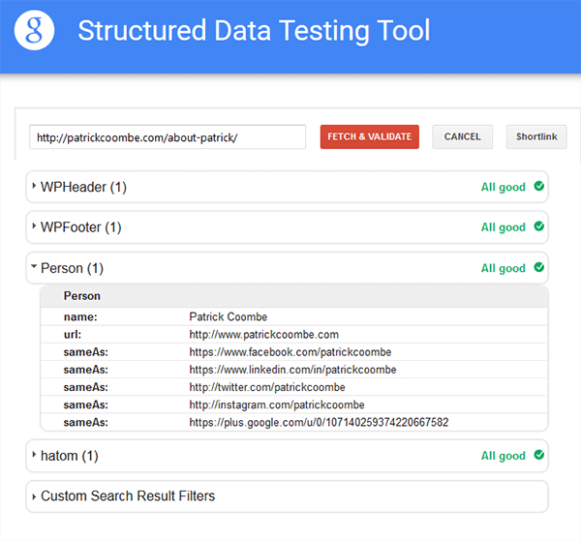The image size is (581, 540).
Task: Open the LinkedIn sameAs link
Action: click(292, 370)
